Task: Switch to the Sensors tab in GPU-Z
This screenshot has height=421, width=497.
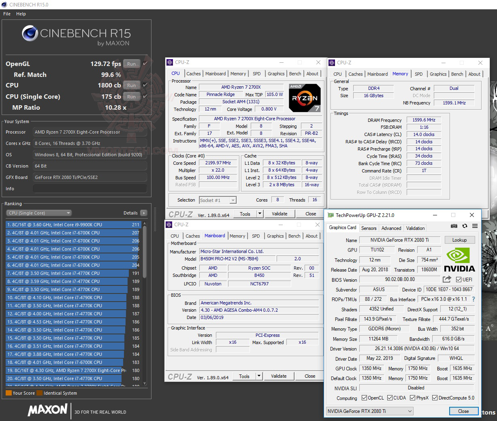Action: 368,228
